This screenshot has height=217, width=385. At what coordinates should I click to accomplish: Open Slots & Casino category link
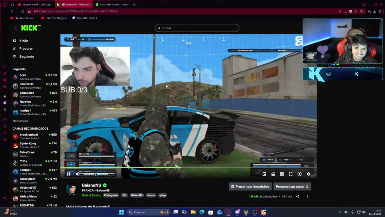91,195
